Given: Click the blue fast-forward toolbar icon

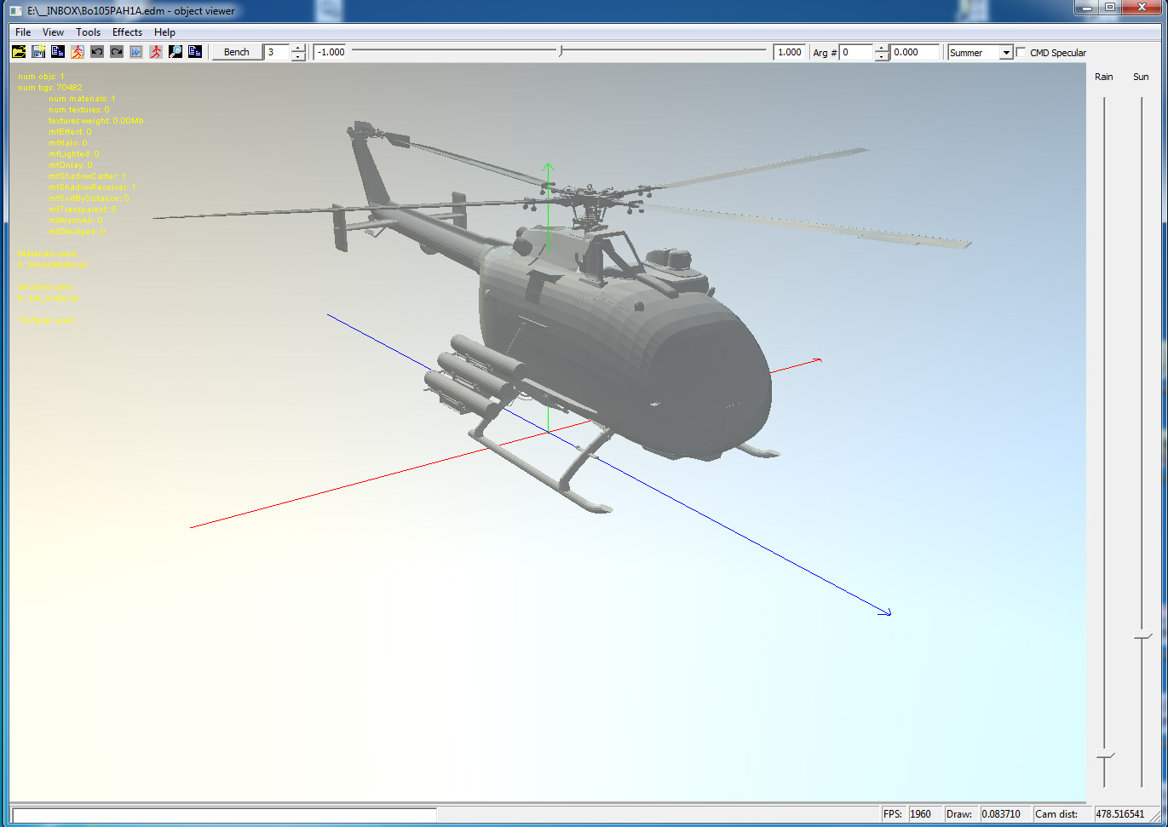Looking at the screenshot, I should 136,52.
